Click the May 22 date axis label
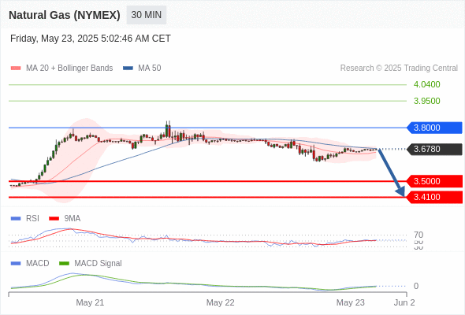The width and height of the screenshot is (465, 315). 221,302
